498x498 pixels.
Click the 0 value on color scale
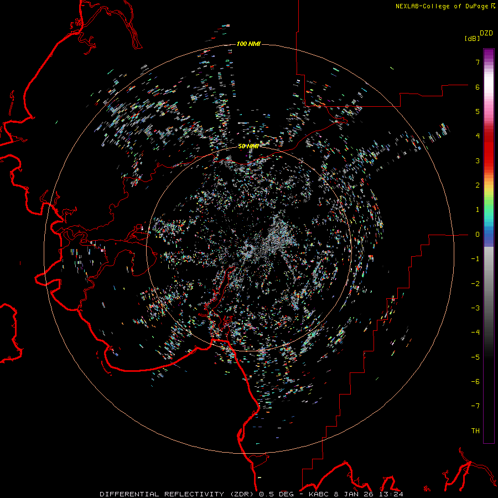click(x=478, y=235)
